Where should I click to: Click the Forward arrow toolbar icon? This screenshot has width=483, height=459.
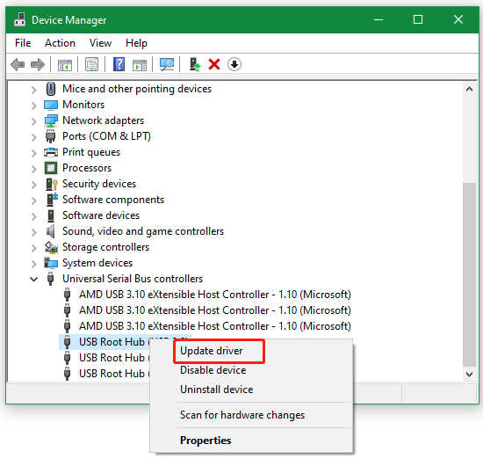pyautogui.click(x=38, y=65)
